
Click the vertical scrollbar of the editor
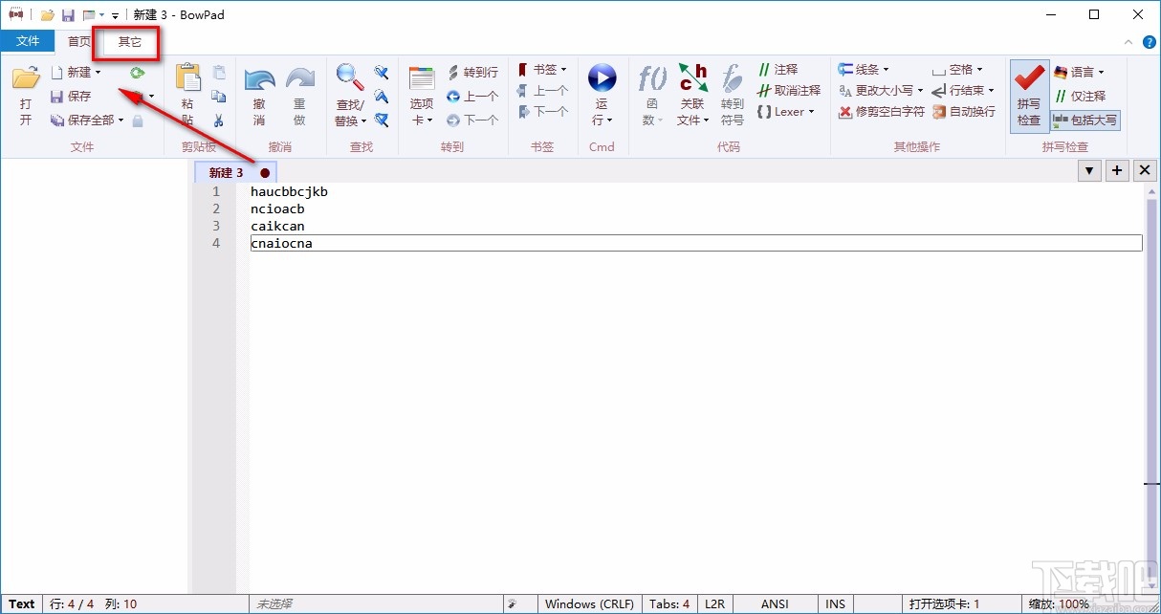(1151, 387)
